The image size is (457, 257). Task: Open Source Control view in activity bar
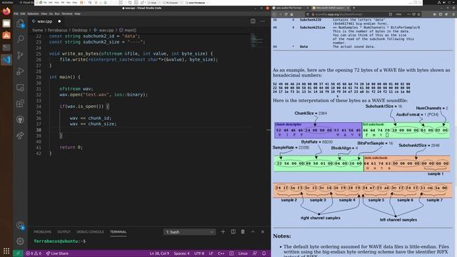click(x=20, y=55)
